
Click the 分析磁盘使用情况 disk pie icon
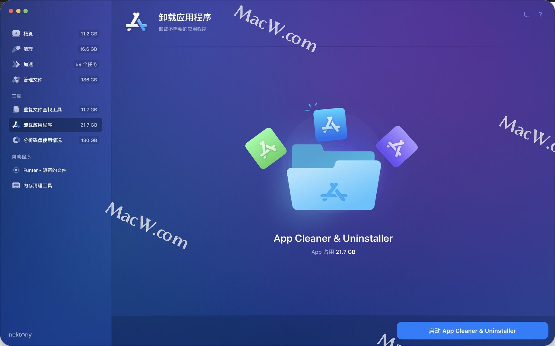pos(16,140)
